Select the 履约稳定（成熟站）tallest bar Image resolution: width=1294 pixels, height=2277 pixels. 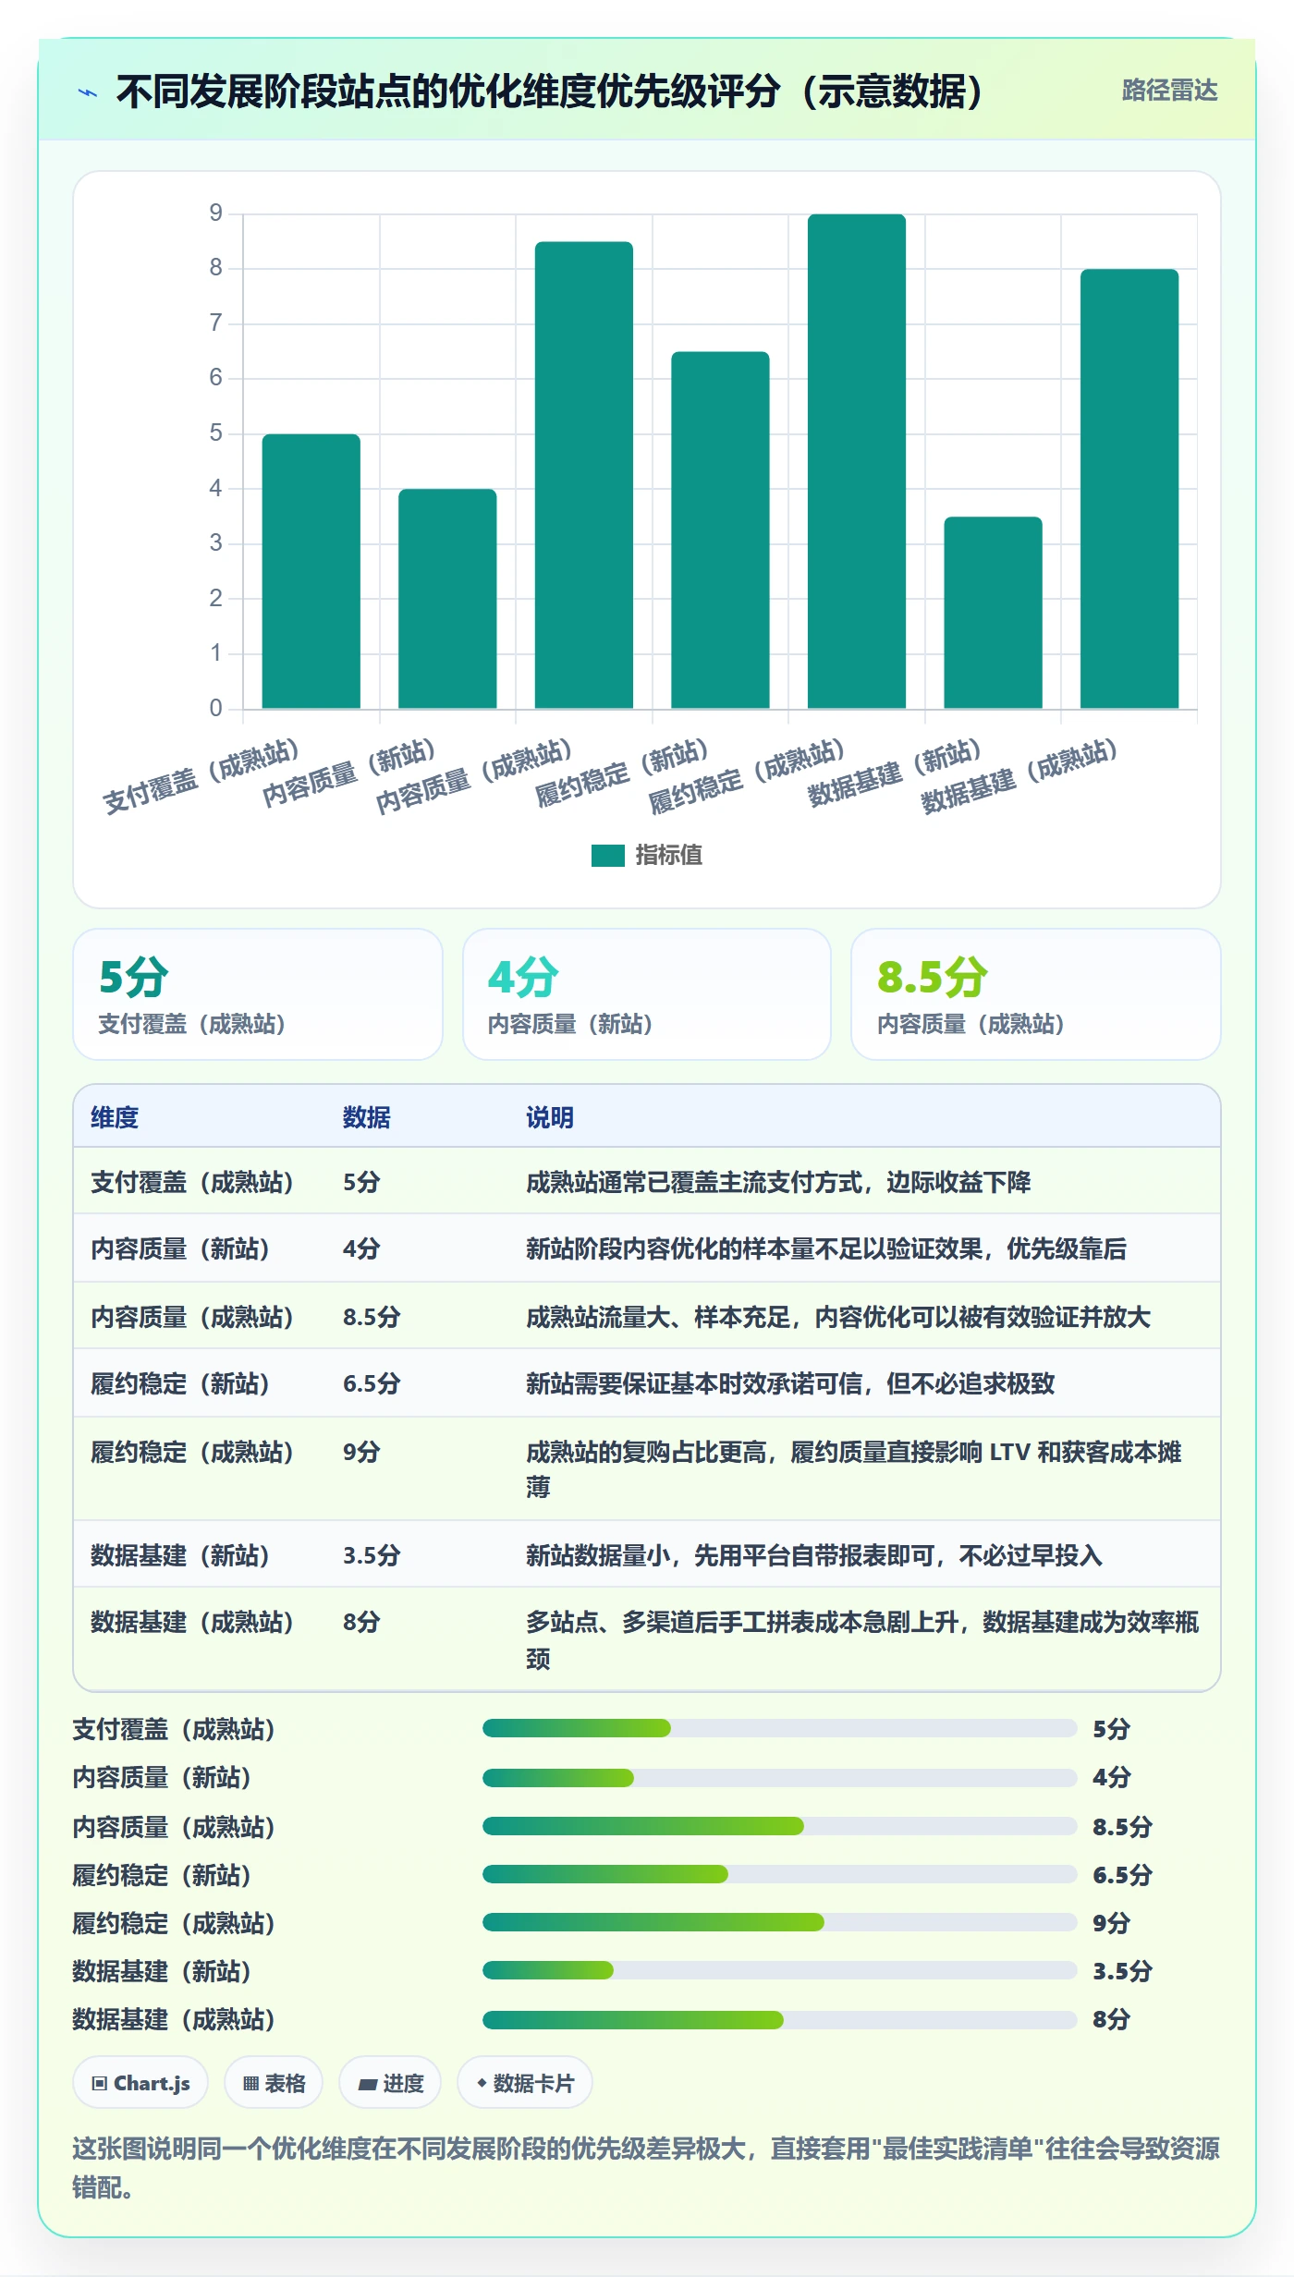tap(857, 461)
